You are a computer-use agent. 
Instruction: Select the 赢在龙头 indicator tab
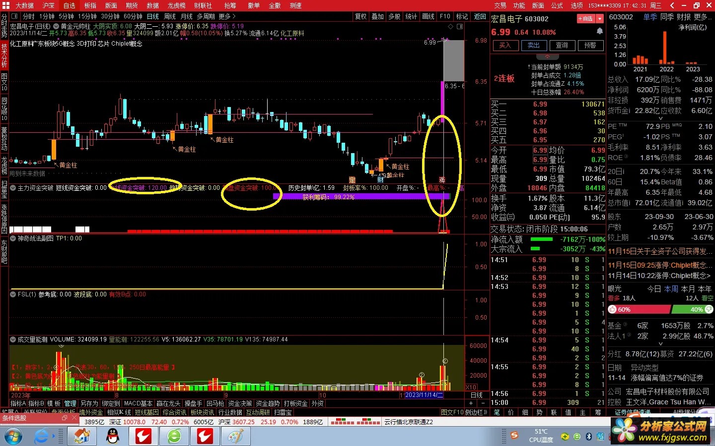(x=168, y=404)
